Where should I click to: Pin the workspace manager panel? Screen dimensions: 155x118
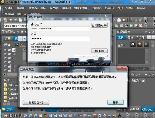coord(22,32)
